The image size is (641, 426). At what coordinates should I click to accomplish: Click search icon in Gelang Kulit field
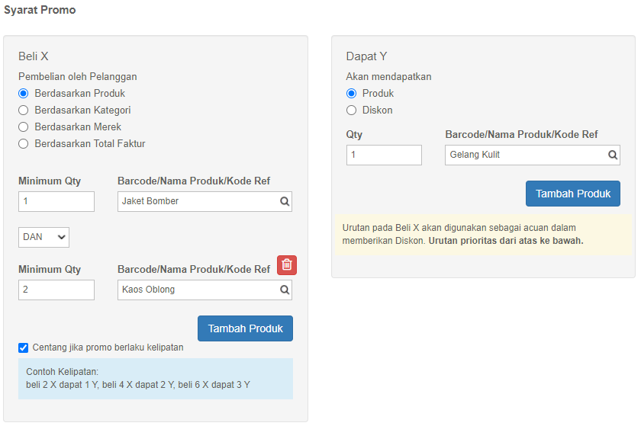(612, 155)
